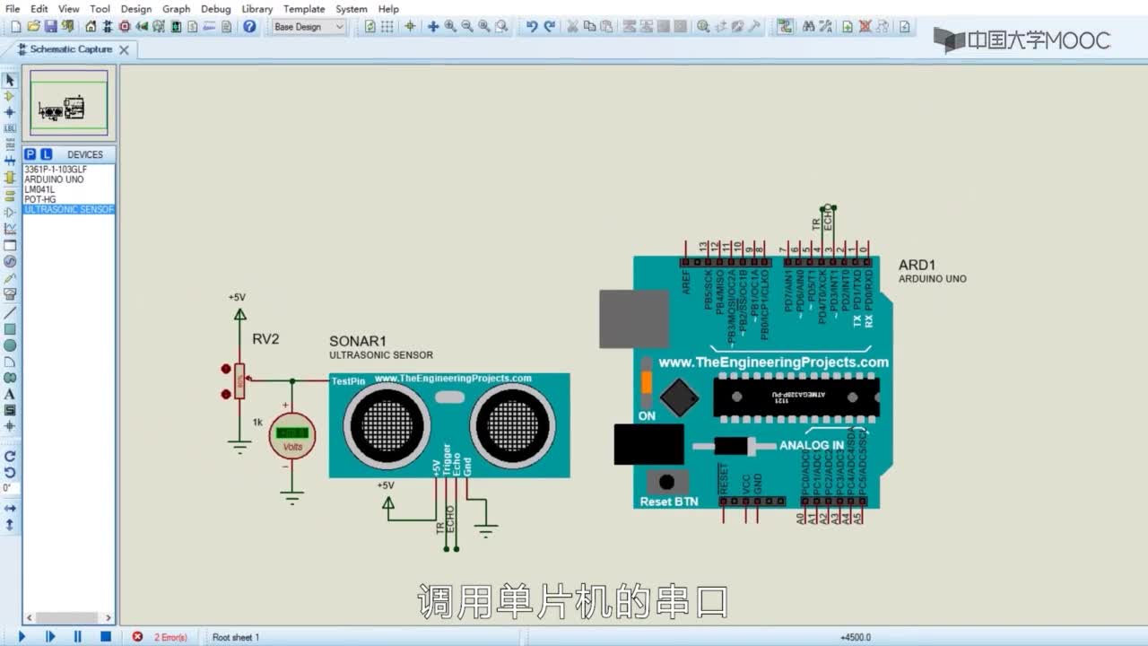Close the Schematic Capture tab
This screenshot has width=1148, height=646.
tap(124, 50)
